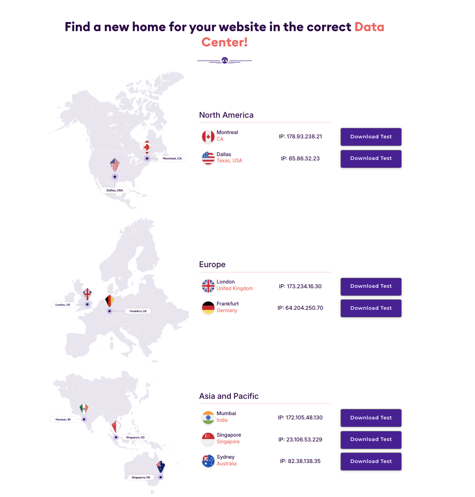Launch the Mumbai Download Test
The image size is (475, 497).
371,418
